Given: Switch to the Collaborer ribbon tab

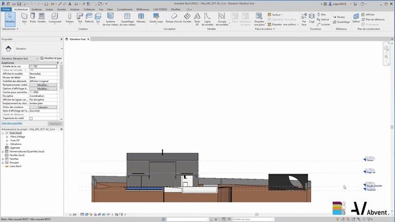Looking at the screenshot, I should click(89, 9).
